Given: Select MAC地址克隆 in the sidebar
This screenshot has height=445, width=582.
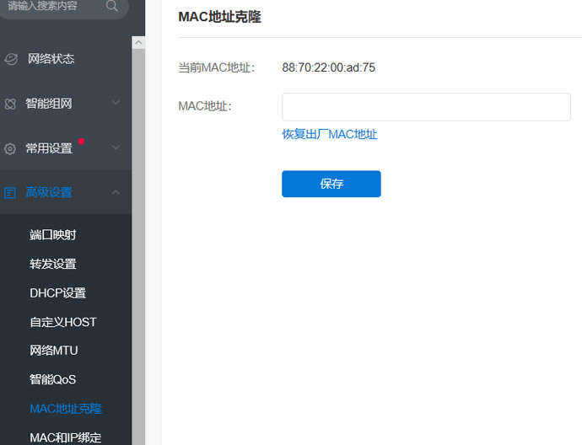Looking at the screenshot, I should pyautogui.click(x=66, y=409).
